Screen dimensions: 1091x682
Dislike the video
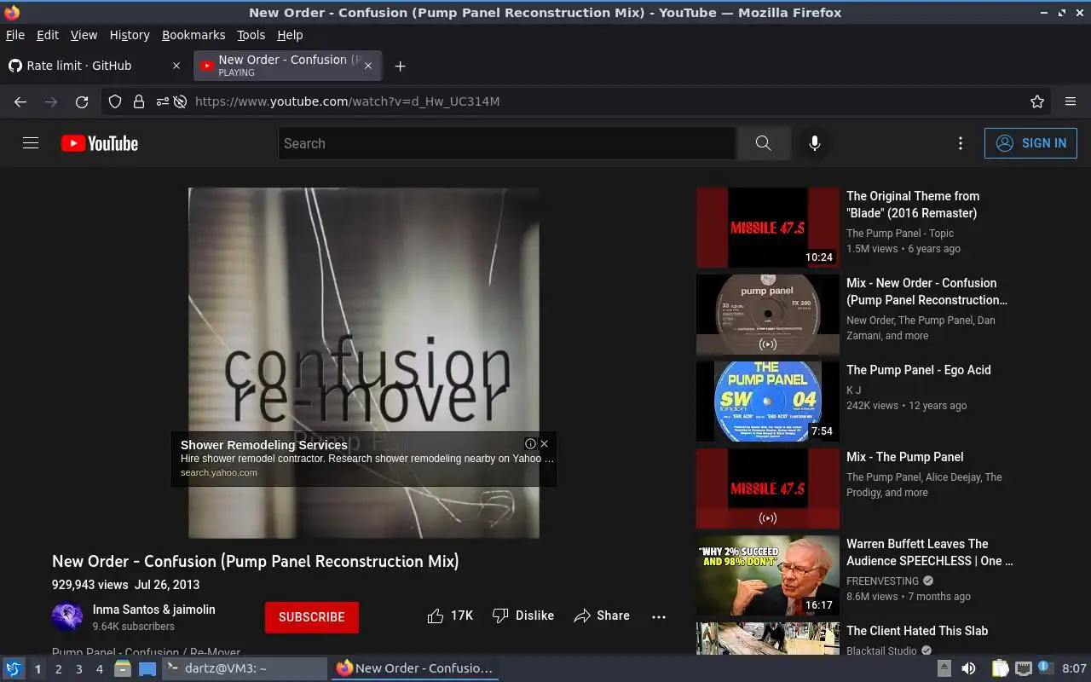coord(523,616)
